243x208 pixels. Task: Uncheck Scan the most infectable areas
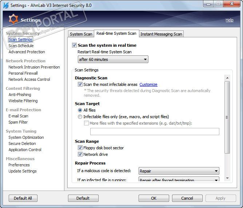(x=80, y=84)
